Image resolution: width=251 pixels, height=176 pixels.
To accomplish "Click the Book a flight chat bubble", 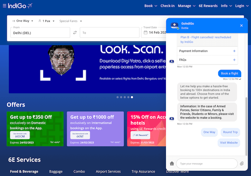I will pos(229,73).
